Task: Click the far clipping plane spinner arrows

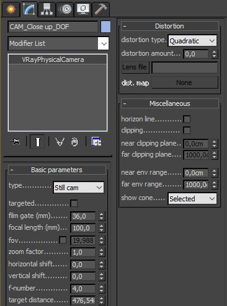Action: click(215, 155)
